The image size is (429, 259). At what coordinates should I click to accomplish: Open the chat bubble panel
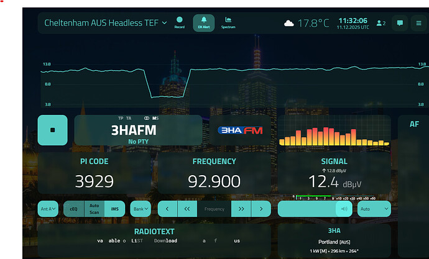(x=400, y=23)
